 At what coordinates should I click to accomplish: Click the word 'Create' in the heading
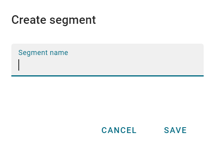[29, 20]
